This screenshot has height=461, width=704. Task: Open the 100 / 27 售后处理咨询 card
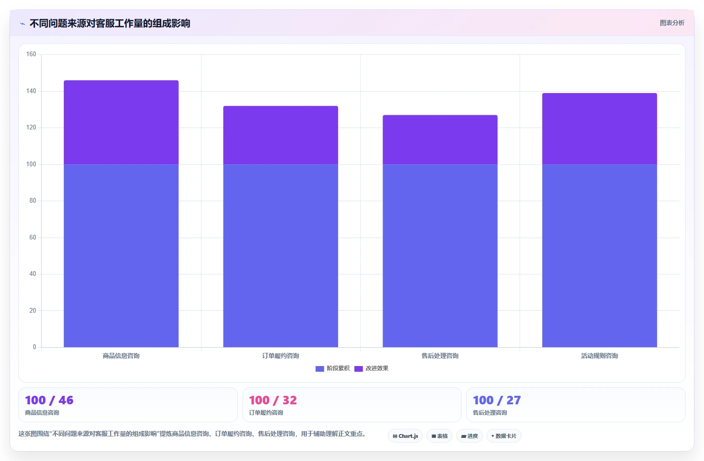pos(576,405)
